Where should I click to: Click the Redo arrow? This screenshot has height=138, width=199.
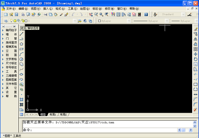81,14
